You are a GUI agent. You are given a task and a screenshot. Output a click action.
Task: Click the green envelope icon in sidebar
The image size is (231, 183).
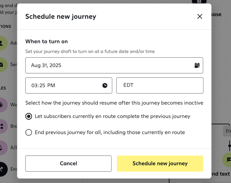point(3,64)
